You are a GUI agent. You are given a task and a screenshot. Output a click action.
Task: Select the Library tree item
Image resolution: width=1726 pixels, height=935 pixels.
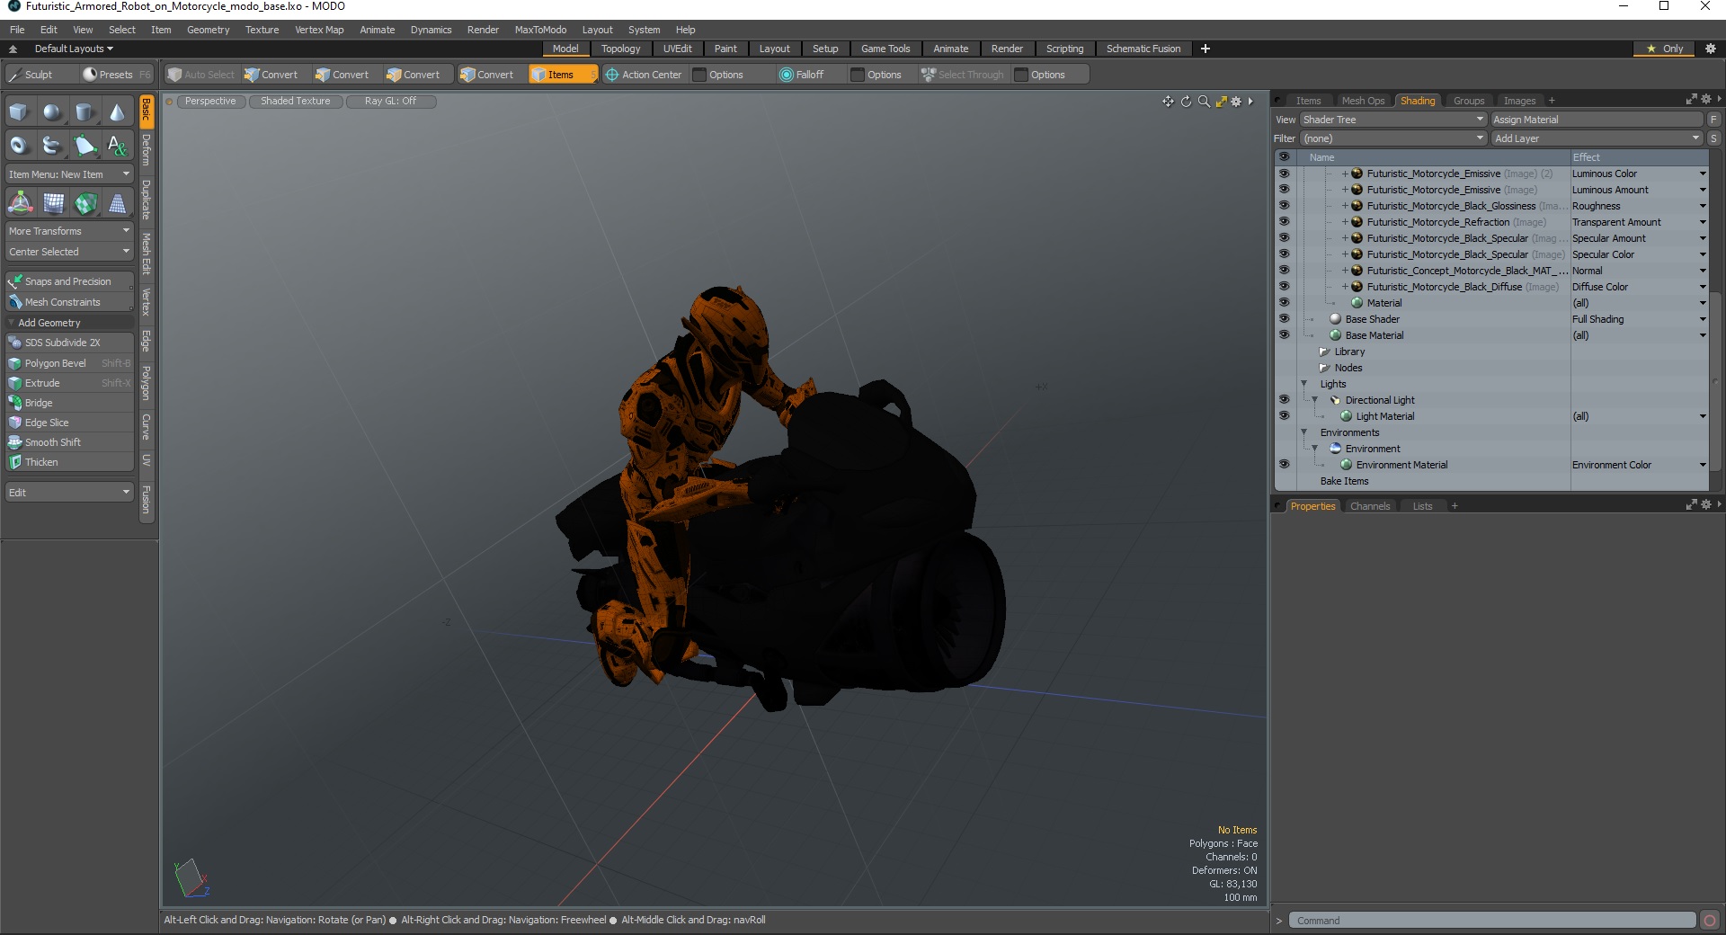click(x=1349, y=352)
